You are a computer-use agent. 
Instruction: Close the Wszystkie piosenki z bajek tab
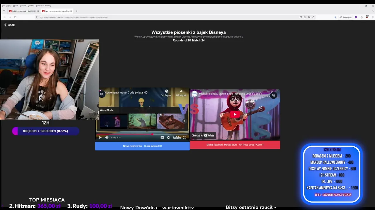point(71,11)
